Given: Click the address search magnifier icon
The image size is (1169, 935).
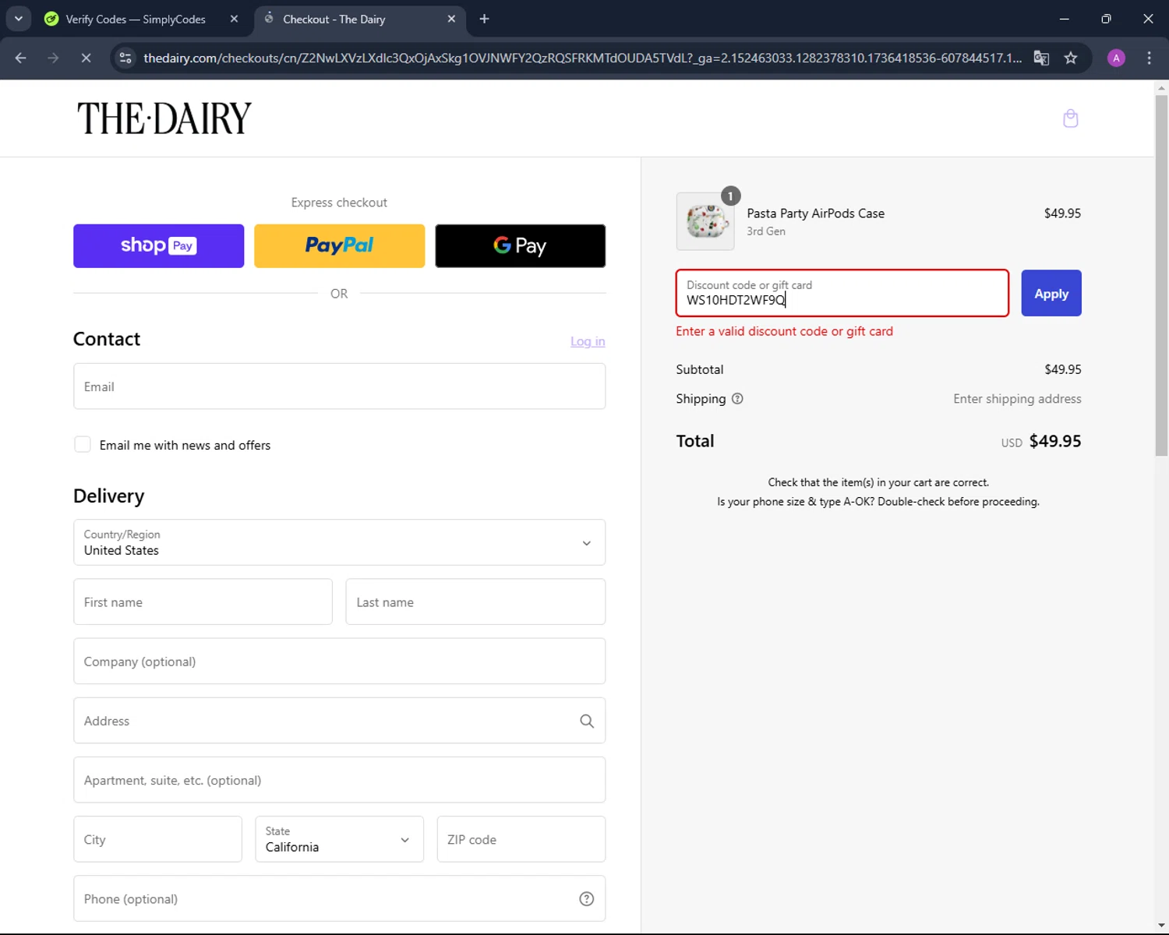Looking at the screenshot, I should 587,722.
